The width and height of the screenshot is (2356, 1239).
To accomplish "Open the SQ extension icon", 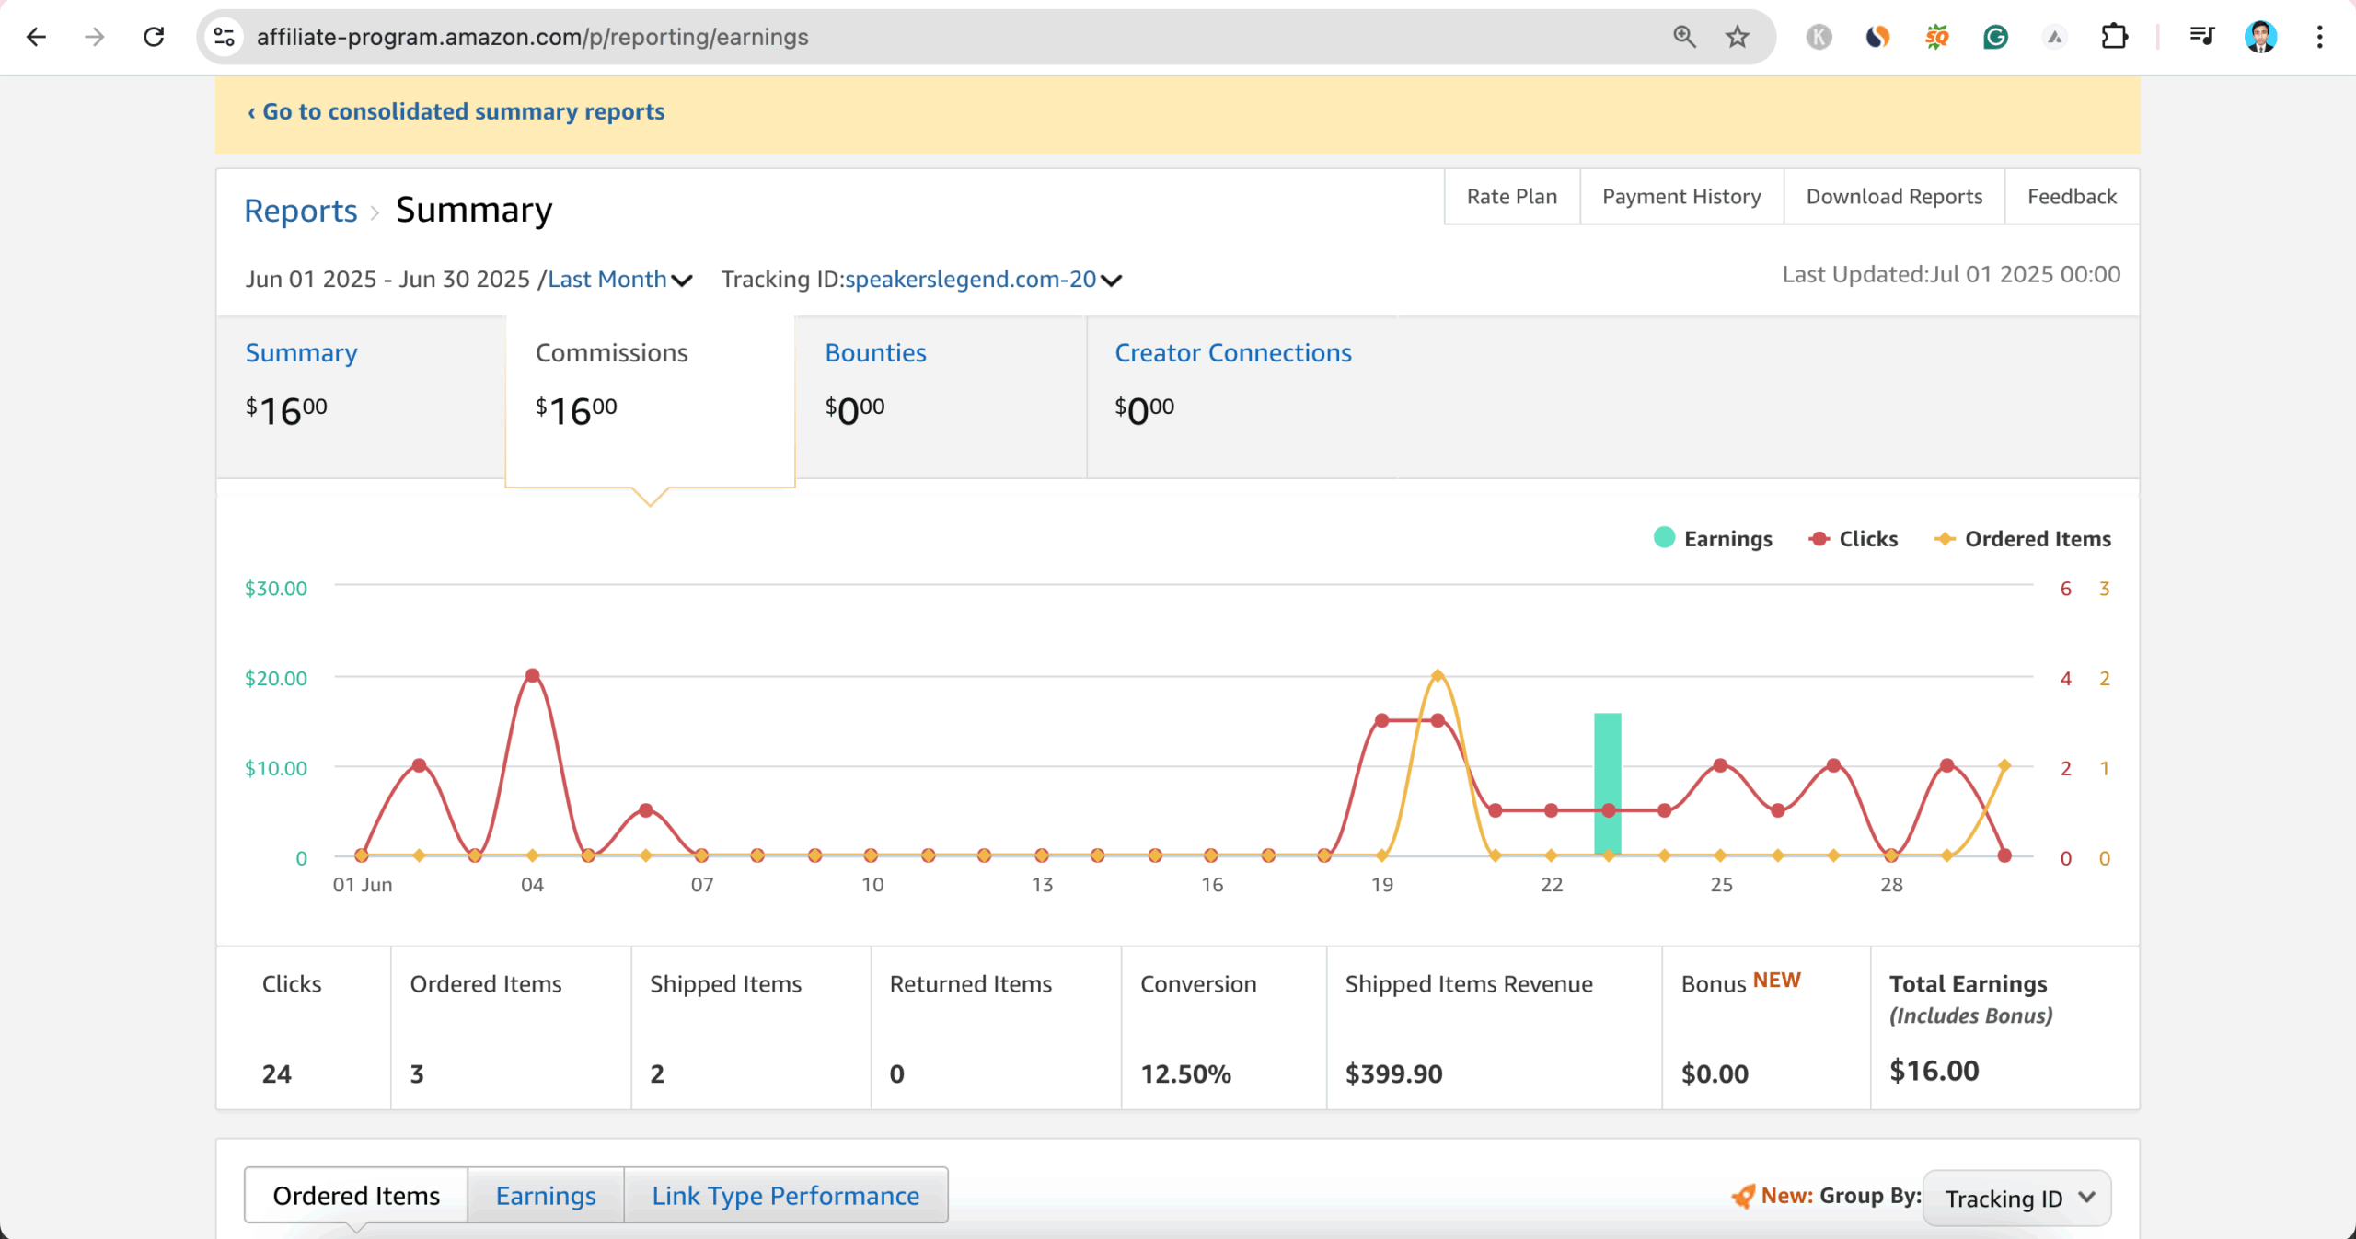I will [1936, 37].
